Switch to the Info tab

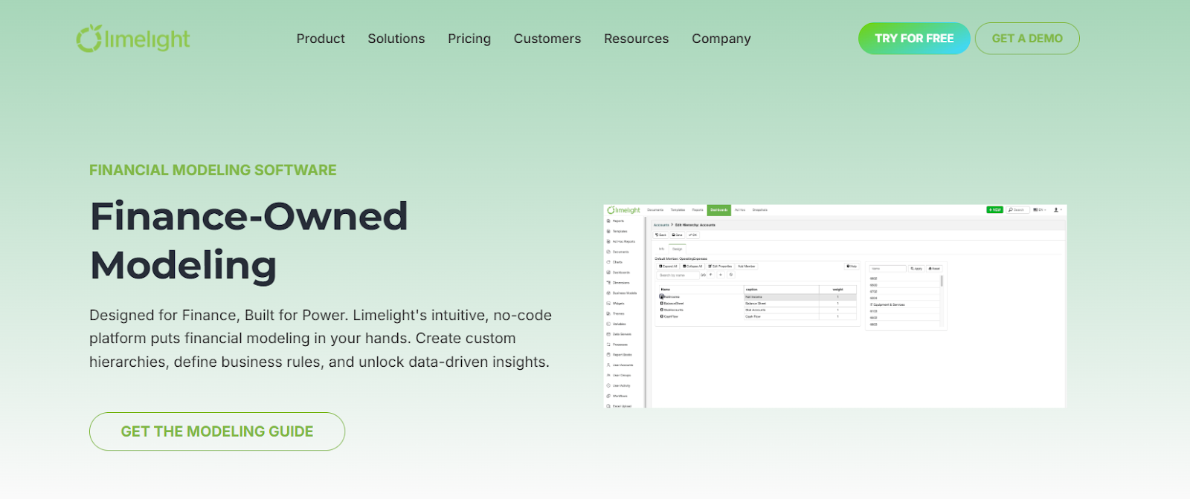pos(661,249)
